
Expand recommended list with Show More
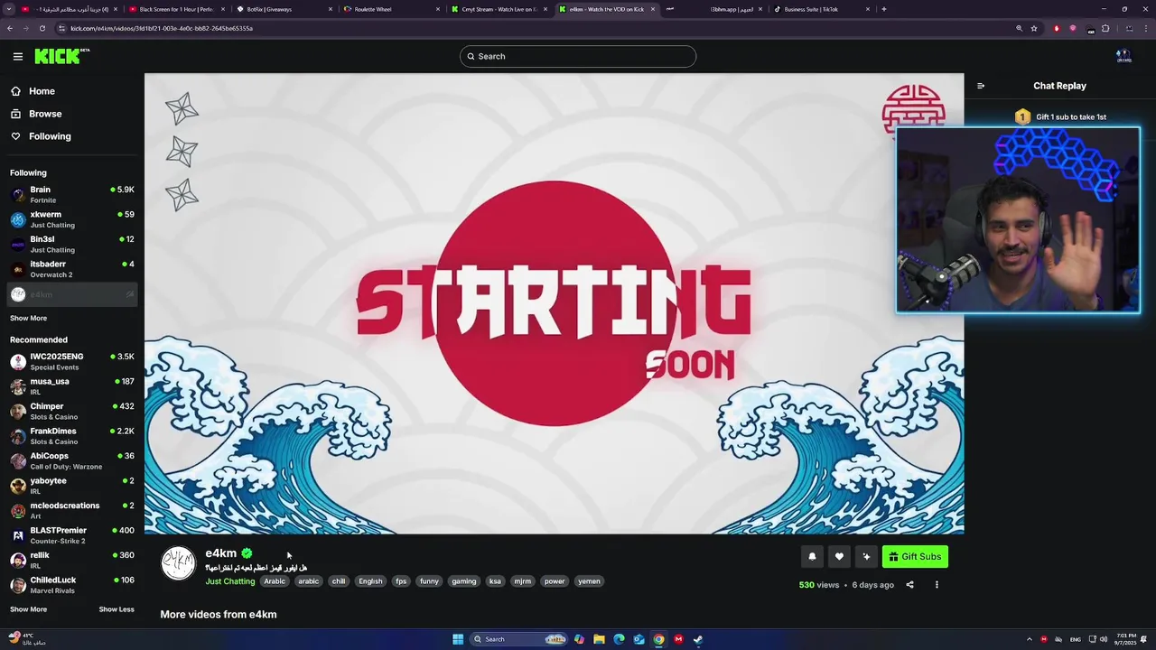click(28, 609)
